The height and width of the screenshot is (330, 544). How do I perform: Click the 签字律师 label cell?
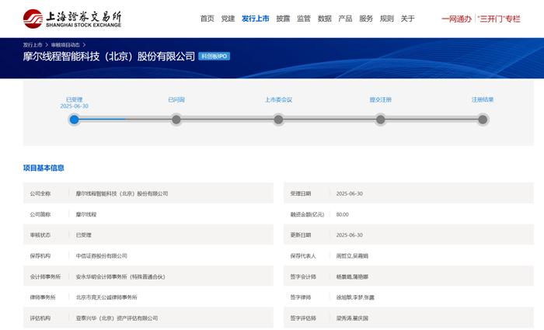301,297
